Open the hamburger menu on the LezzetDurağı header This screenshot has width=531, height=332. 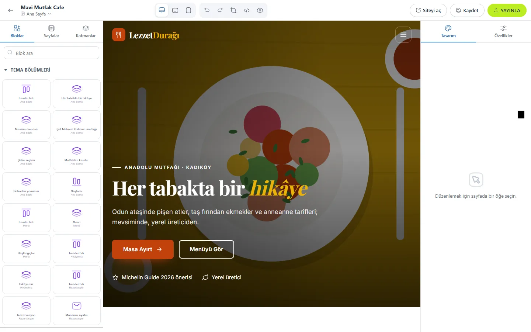click(x=403, y=35)
